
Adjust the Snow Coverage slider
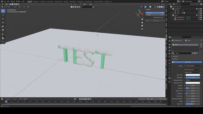pyautogui.click(x=155, y=13)
